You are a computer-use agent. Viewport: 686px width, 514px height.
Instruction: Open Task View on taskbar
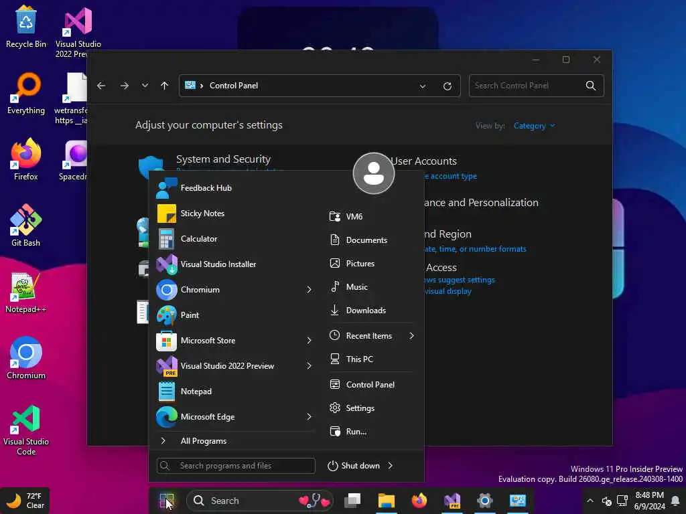[352, 501]
